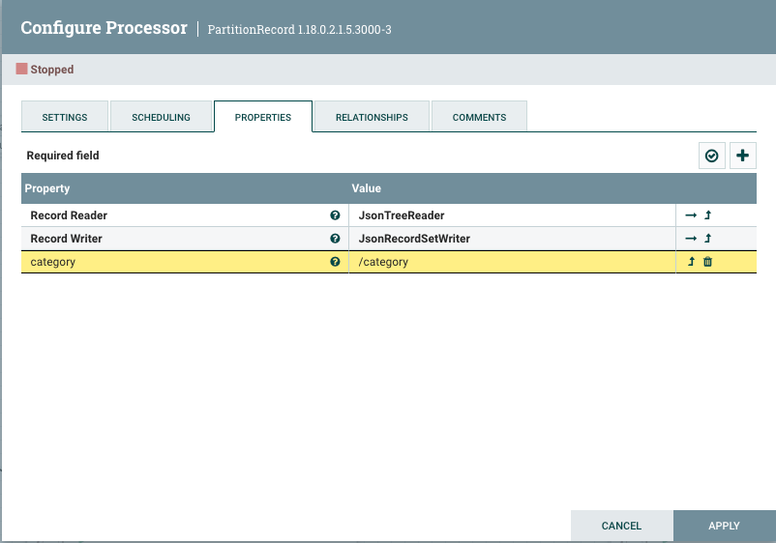Select the Properties tab
Screen dimensions: 776x543
[263, 117]
